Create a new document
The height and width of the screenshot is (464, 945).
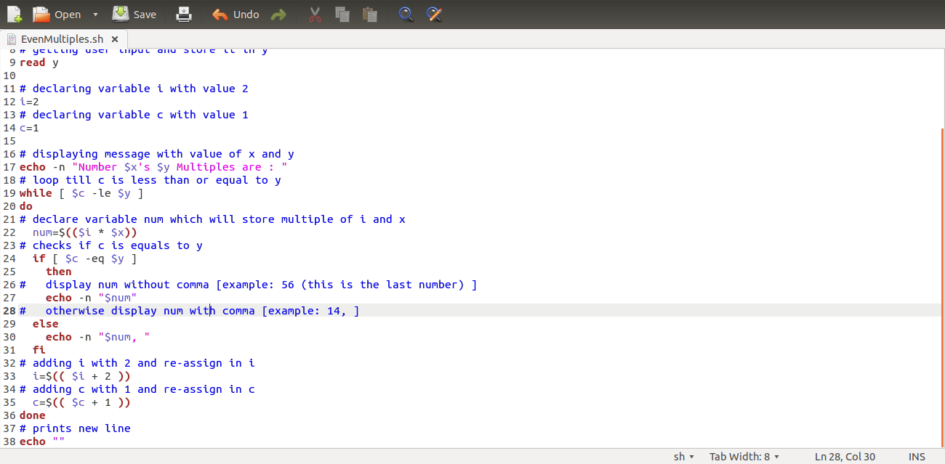[x=13, y=14]
